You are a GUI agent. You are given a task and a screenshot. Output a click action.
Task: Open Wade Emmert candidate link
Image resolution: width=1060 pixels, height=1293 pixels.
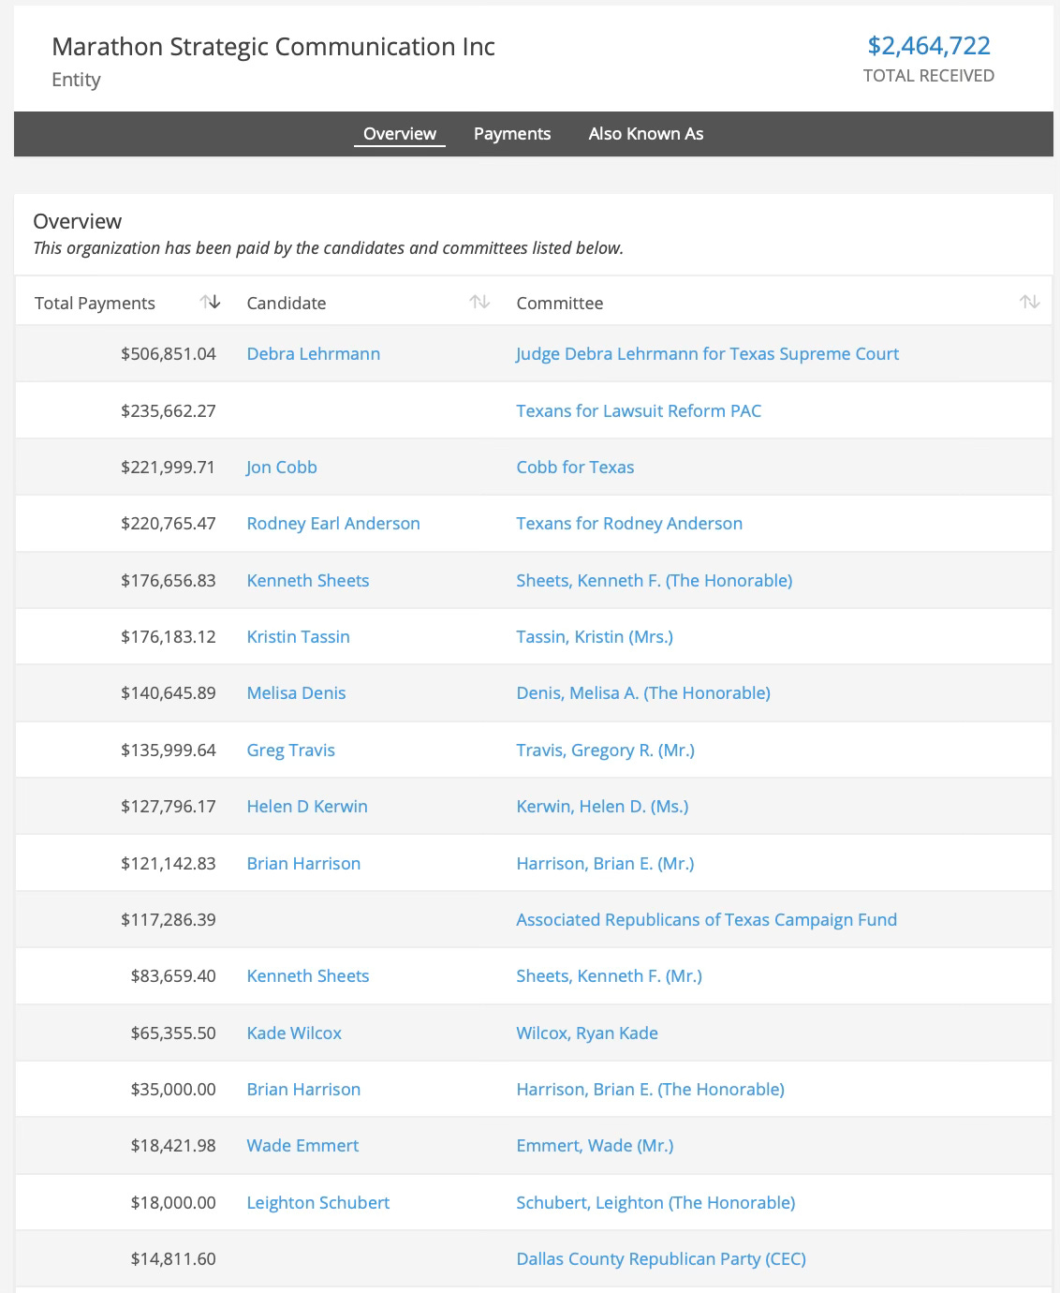coord(302,1145)
